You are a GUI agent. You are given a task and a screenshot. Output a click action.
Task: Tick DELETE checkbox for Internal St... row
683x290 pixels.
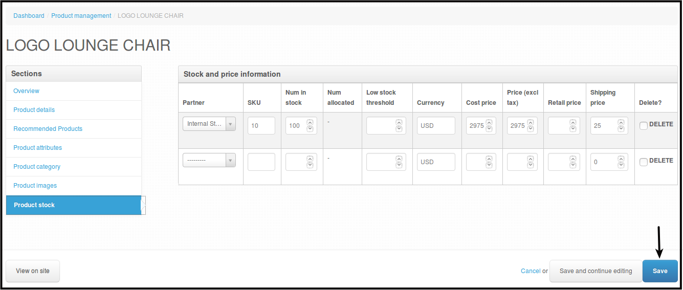644,126
